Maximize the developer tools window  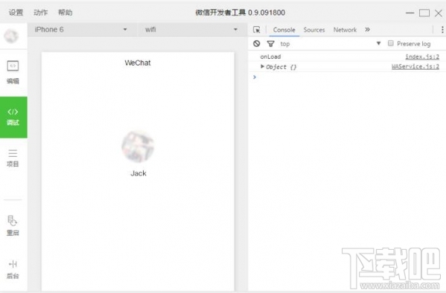pyautogui.click(x=424, y=13)
